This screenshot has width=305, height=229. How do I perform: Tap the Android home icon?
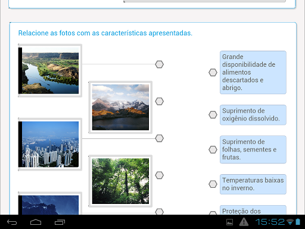36,222
